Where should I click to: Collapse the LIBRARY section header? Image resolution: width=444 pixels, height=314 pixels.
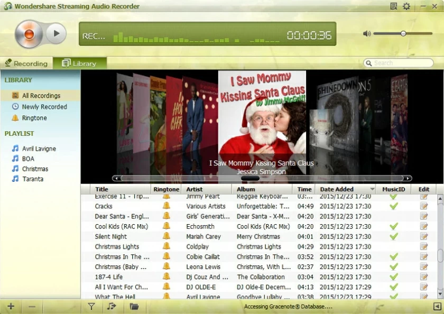18,80
